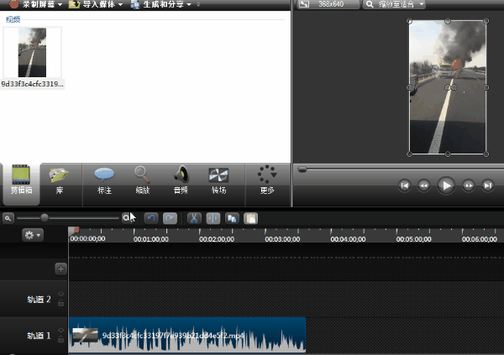Toggle visibility eye of Track 1 (轨道 1)
Viewport: 504px width, 355px height.
click(60, 331)
